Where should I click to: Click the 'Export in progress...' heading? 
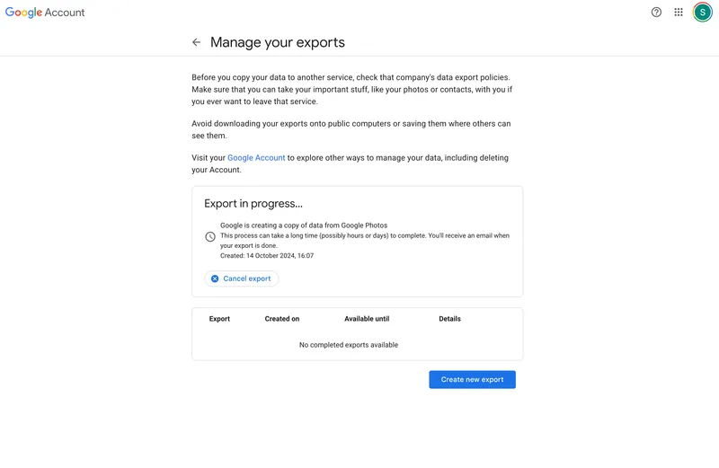253,204
